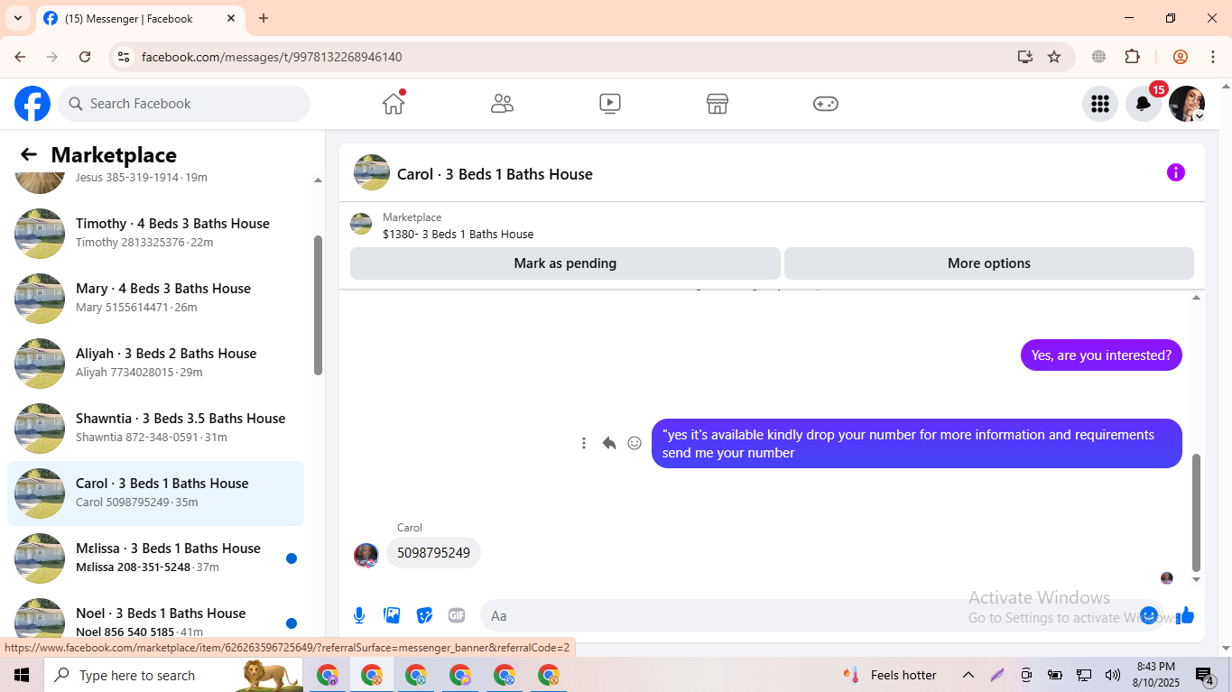Open Timothy 4 Beds 3 Baths conversation

tap(156, 233)
